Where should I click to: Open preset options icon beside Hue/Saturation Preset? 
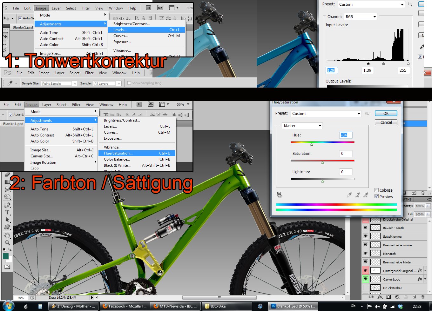point(367,113)
